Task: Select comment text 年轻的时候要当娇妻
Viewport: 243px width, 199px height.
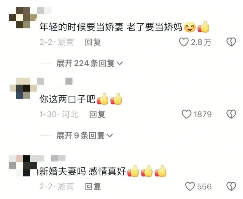Action: (81, 27)
